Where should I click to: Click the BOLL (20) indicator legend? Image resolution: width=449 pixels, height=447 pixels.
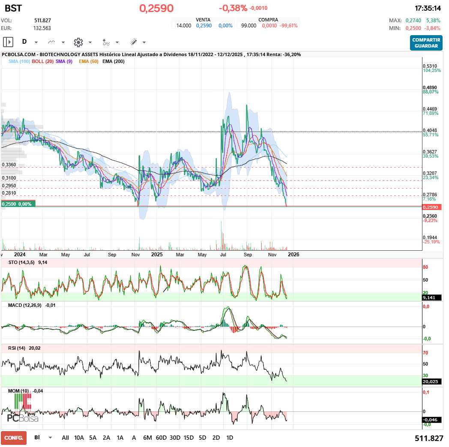point(43,61)
